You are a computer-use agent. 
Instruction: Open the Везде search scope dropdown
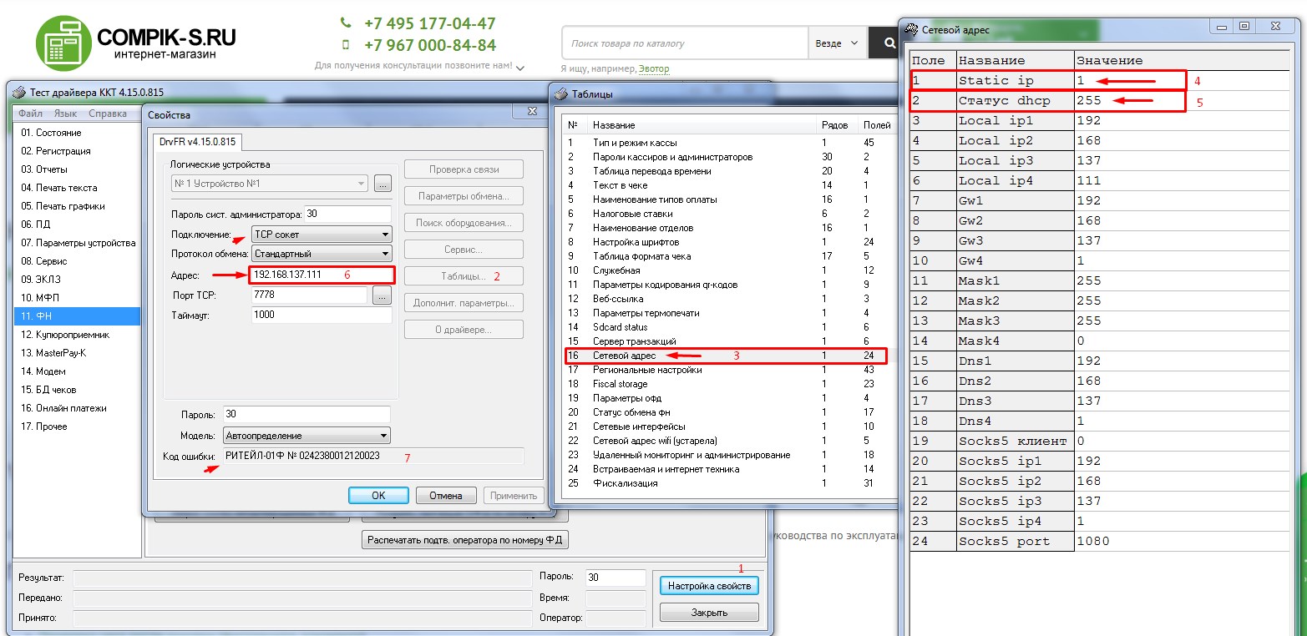[838, 43]
